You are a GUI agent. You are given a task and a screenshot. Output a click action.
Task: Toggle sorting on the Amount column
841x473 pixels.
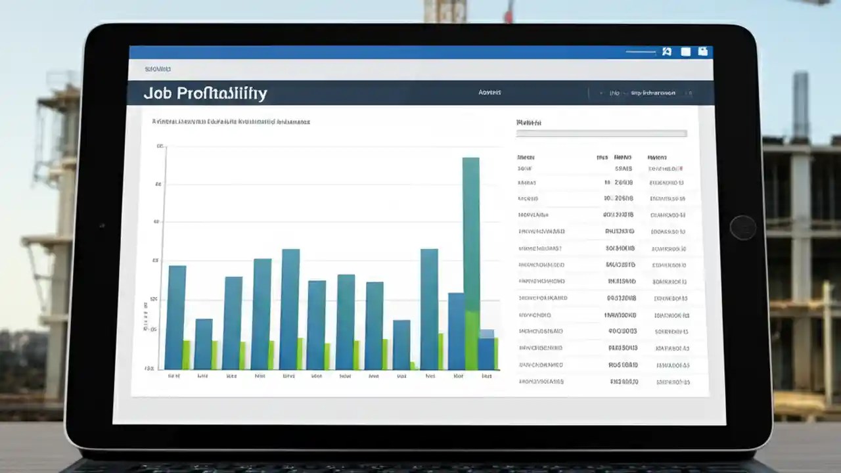point(656,157)
